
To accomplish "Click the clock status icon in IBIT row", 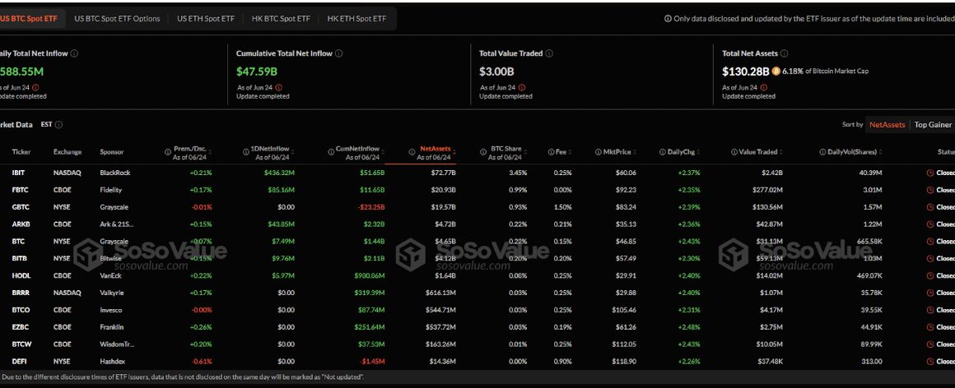I will point(930,173).
